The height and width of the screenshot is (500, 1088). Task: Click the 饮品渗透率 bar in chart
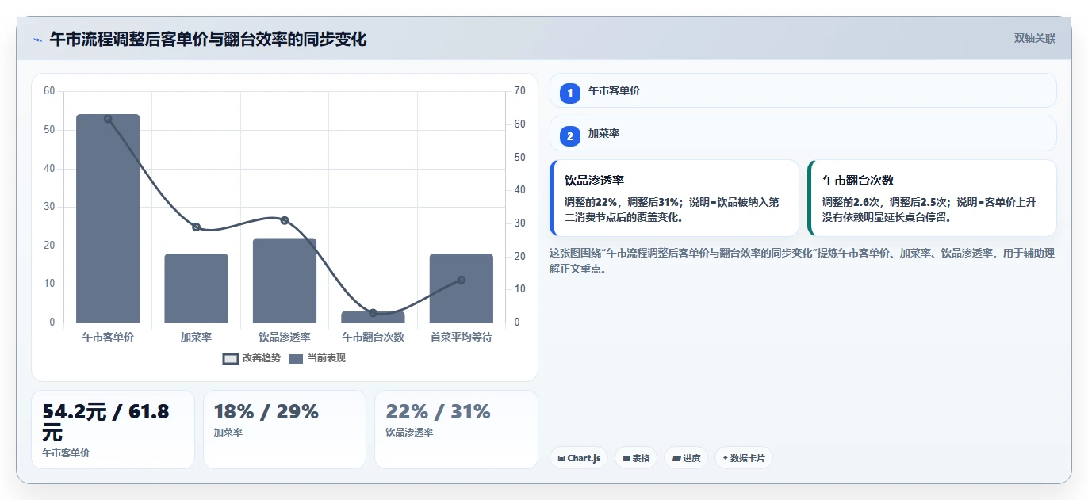(285, 281)
